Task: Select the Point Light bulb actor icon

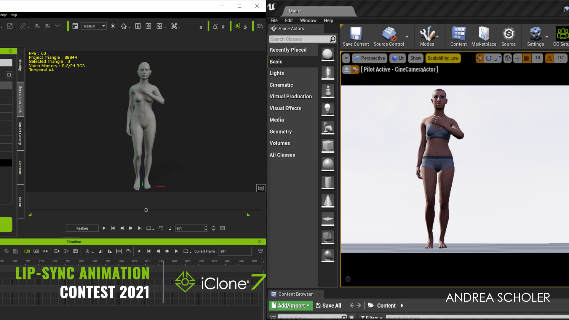Action: (328, 109)
